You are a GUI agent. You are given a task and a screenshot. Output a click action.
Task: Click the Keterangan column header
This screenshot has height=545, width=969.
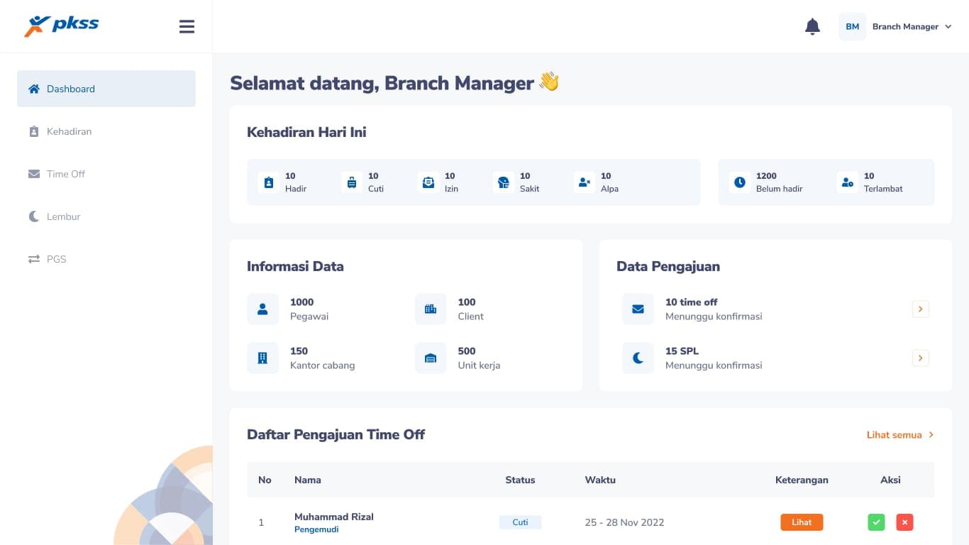pyautogui.click(x=802, y=480)
